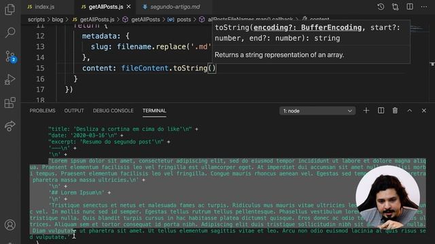Image resolution: width=435 pixels, height=244 pixels.
Task: Click the 'toString' method call in the code
Action: pos(190,68)
